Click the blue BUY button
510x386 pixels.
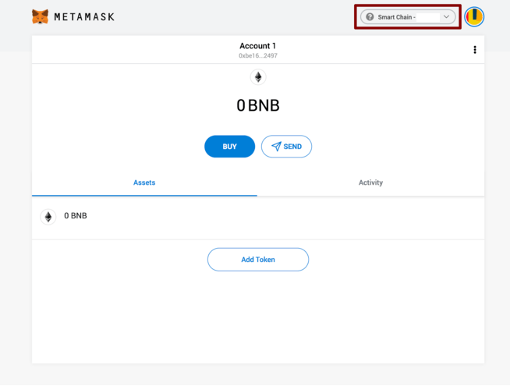click(229, 147)
